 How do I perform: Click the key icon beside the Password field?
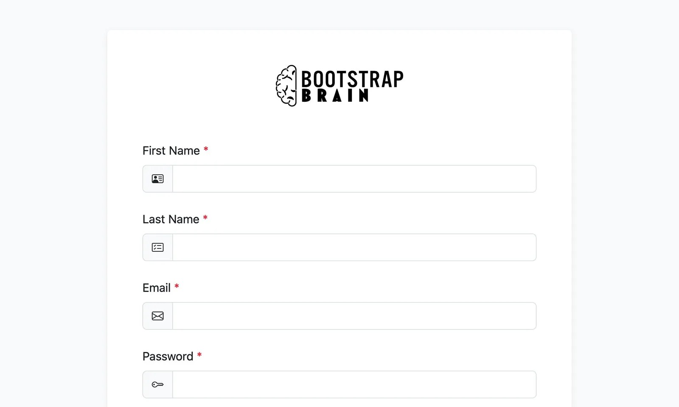pyautogui.click(x=157, y=384)
